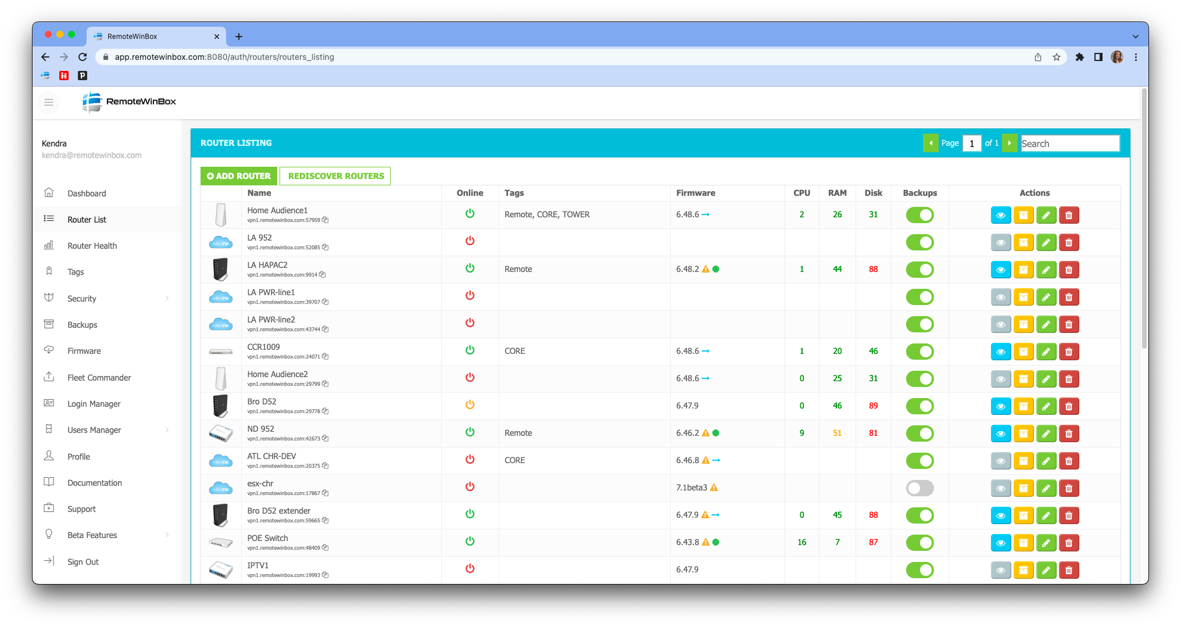This screenshot has width=1181, height=627.
Task: Go to Fleet Commander page
Action: (x=99, y=378)
